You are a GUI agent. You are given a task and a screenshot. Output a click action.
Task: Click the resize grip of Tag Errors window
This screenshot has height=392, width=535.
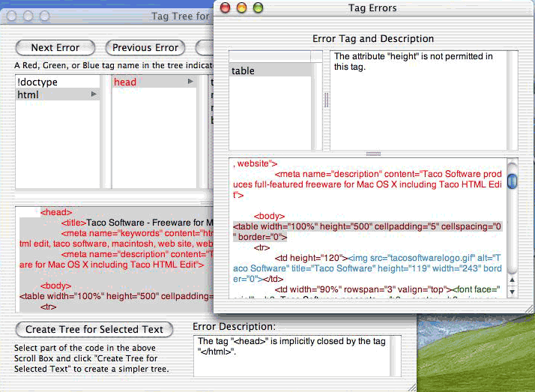pos(528,309)
